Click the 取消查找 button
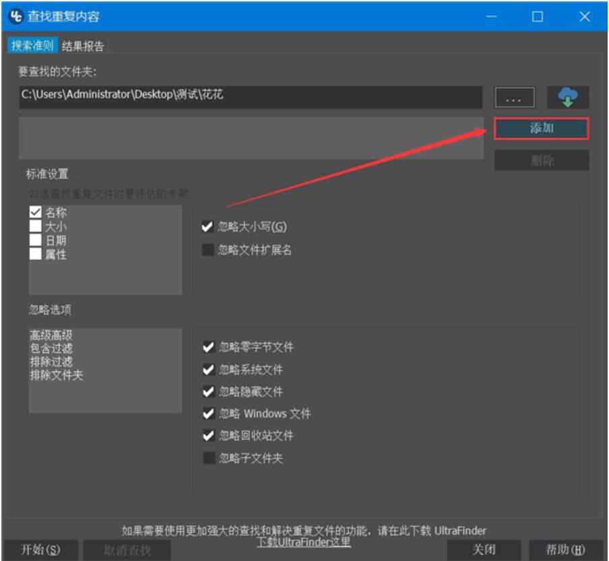Viewport: 609px width, 561px height. (127, 550)
